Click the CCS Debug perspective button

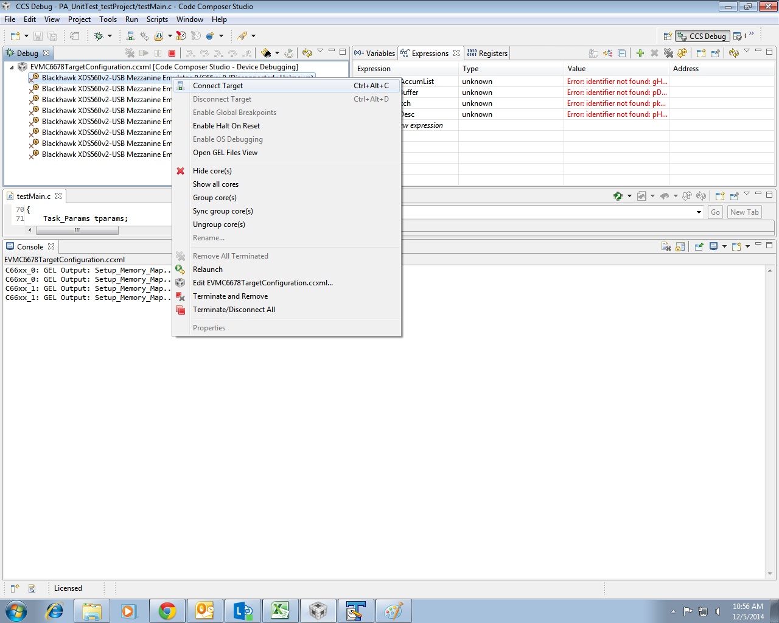(x=702, y=36)
